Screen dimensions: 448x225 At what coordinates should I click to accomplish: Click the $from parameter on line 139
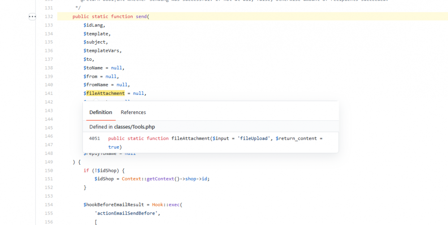90,76
